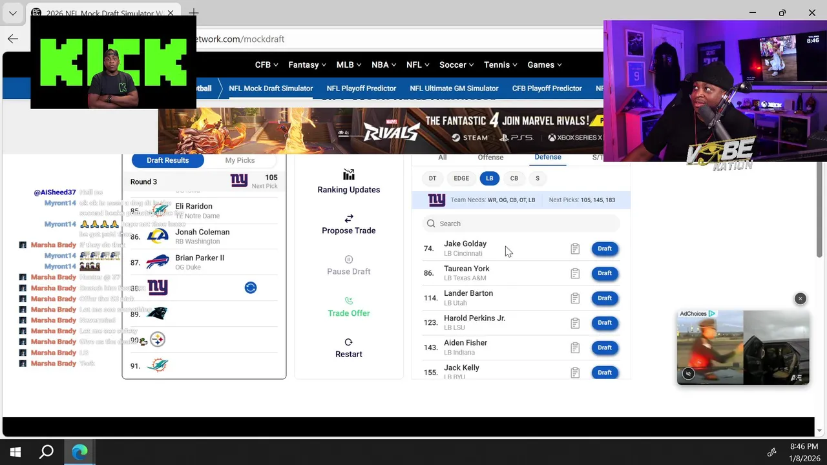827x465 pixels.
Task: Expand the Fantasy menu dropdown
Action: pyautogui.click(x=307, y=65)
